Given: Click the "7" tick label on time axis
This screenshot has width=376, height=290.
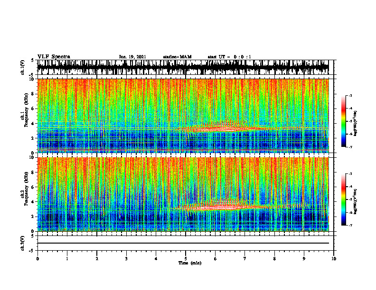Looking at the screenshot, I should (x=245, y=259).
